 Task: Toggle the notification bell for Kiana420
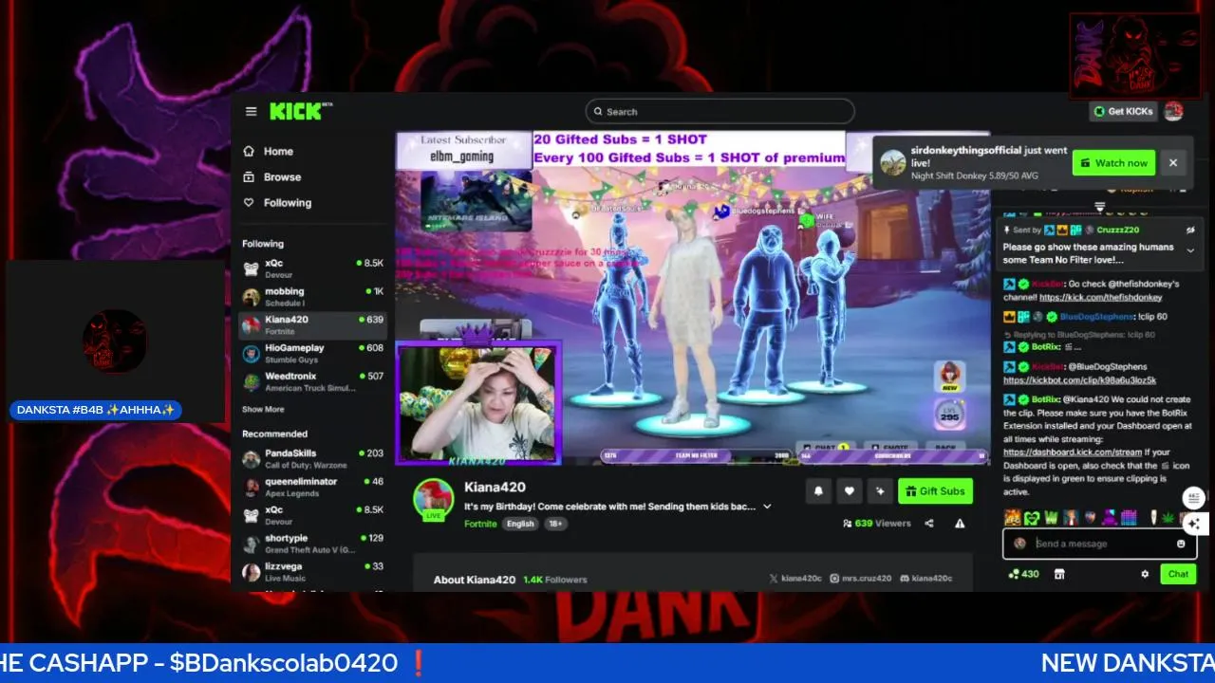[x=817, y=490]
